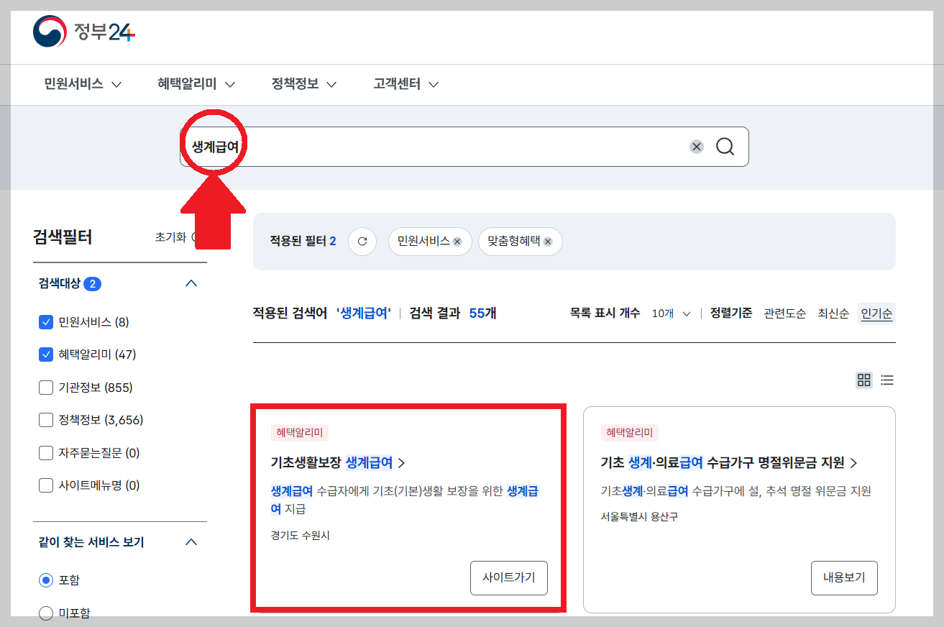944x627 pixels.
Task: Open the 목록 표시 개수 dropdown
Action: 670,313
